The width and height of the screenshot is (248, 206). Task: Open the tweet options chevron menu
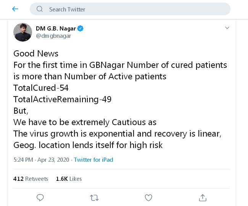[227, 28]
